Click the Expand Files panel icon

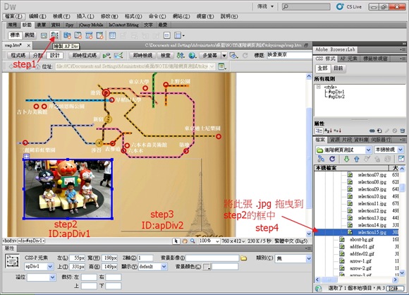[401, 159]
